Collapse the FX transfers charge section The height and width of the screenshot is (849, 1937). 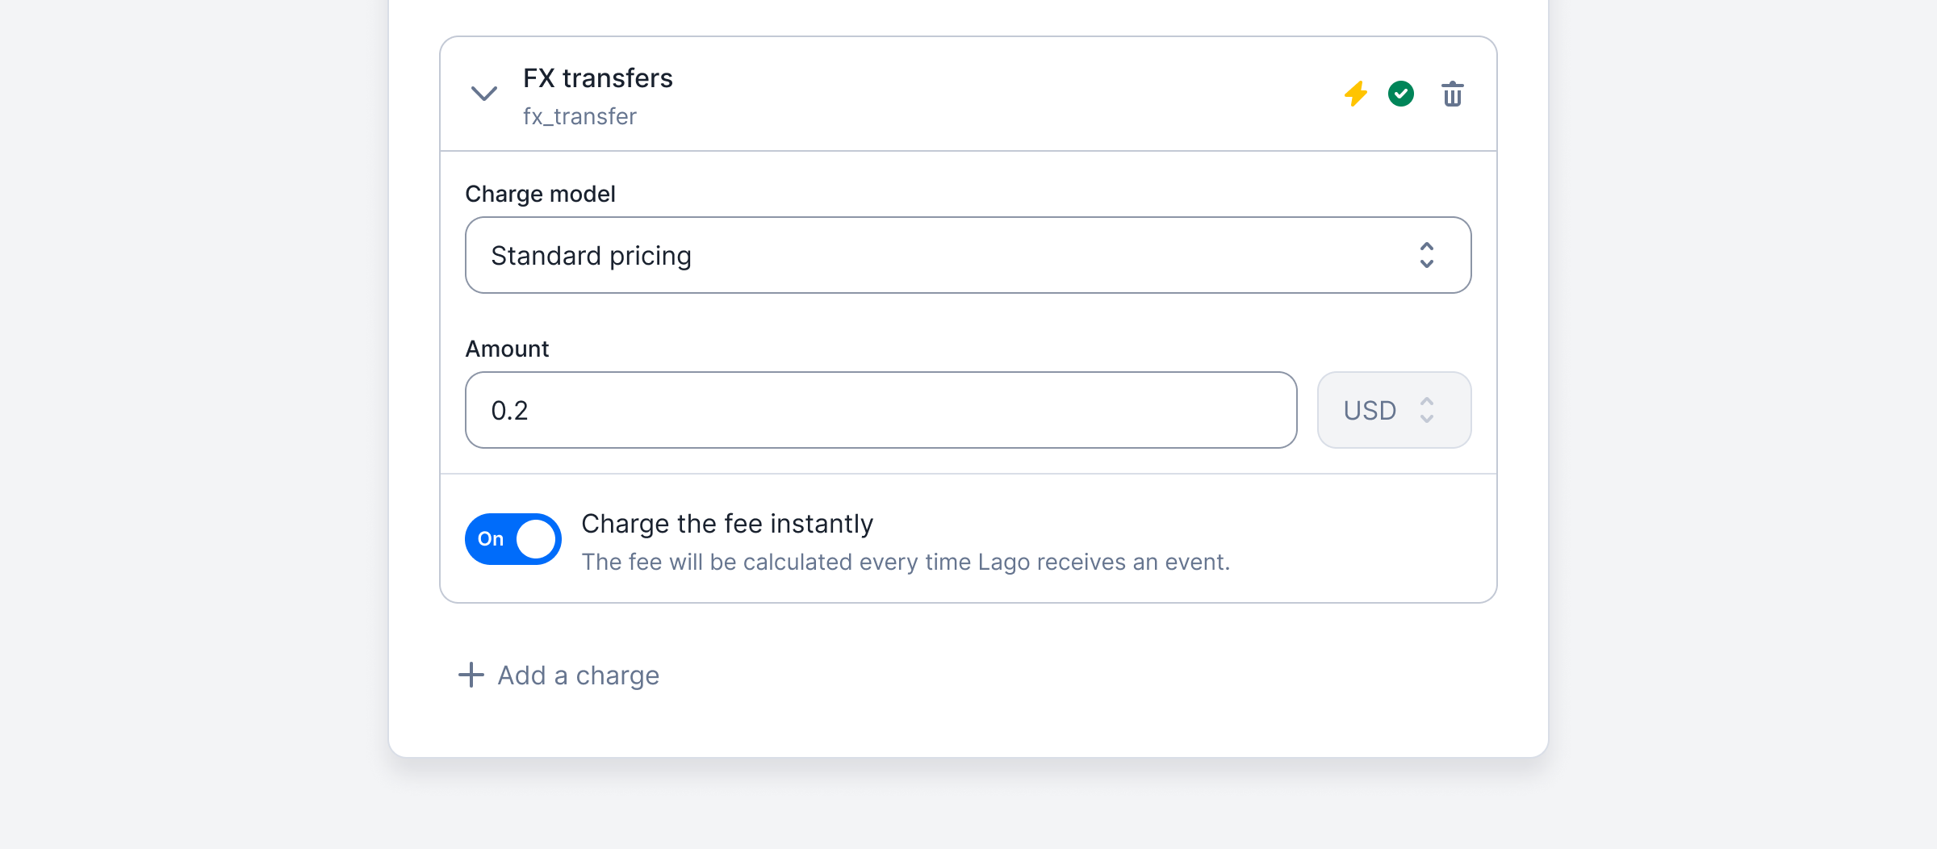pyautogui.click(x=483, y=94)
